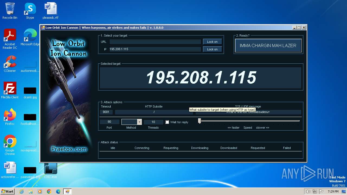
Task: Select the Downloading status column header
Action: pyautogui.click(x=200, y=148)
